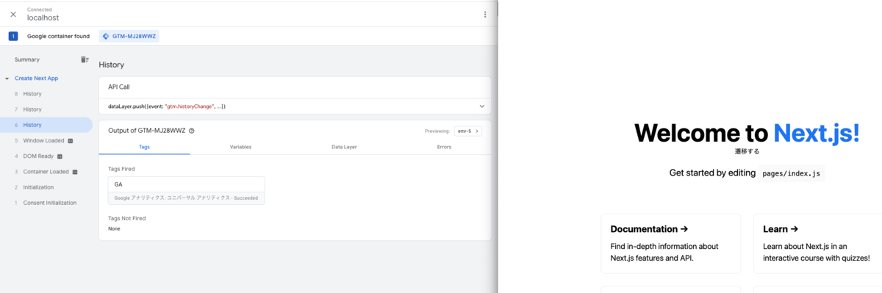The image size is (882, 293).
Task: Open the Learn card
Action: point(818,243)
